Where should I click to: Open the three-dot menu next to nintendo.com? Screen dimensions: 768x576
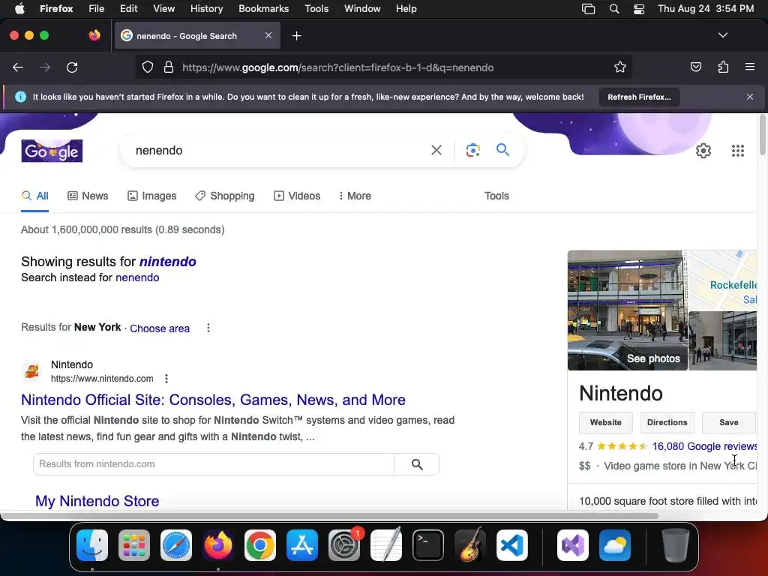(x=166, y=379)
